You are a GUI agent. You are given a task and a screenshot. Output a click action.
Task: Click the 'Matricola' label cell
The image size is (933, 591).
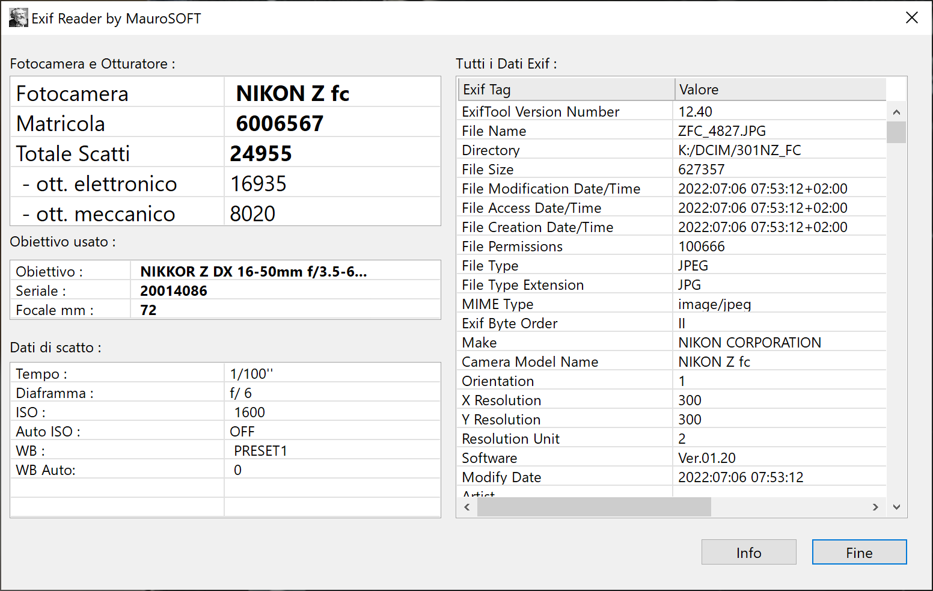118,123
